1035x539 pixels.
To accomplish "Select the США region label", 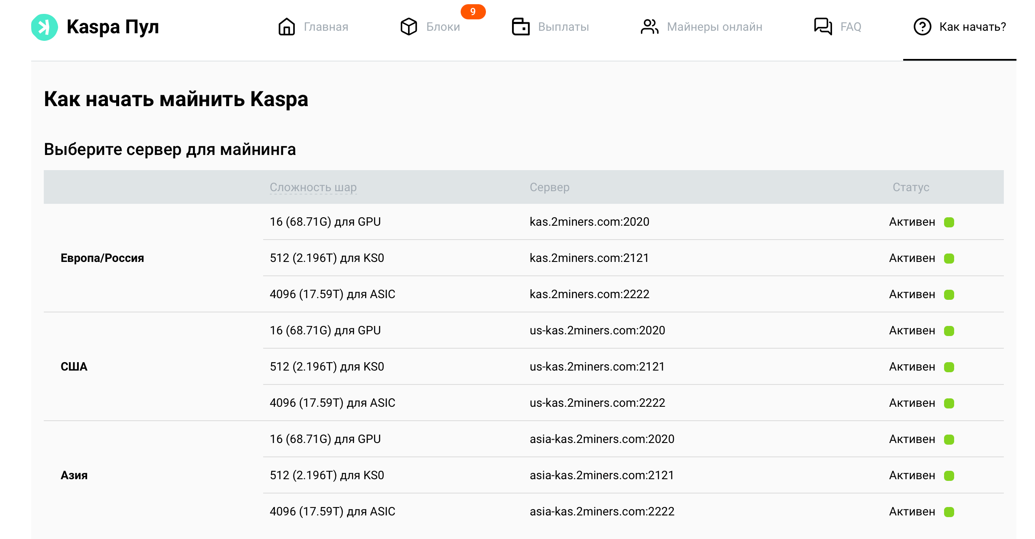I will tap(74, 367).
